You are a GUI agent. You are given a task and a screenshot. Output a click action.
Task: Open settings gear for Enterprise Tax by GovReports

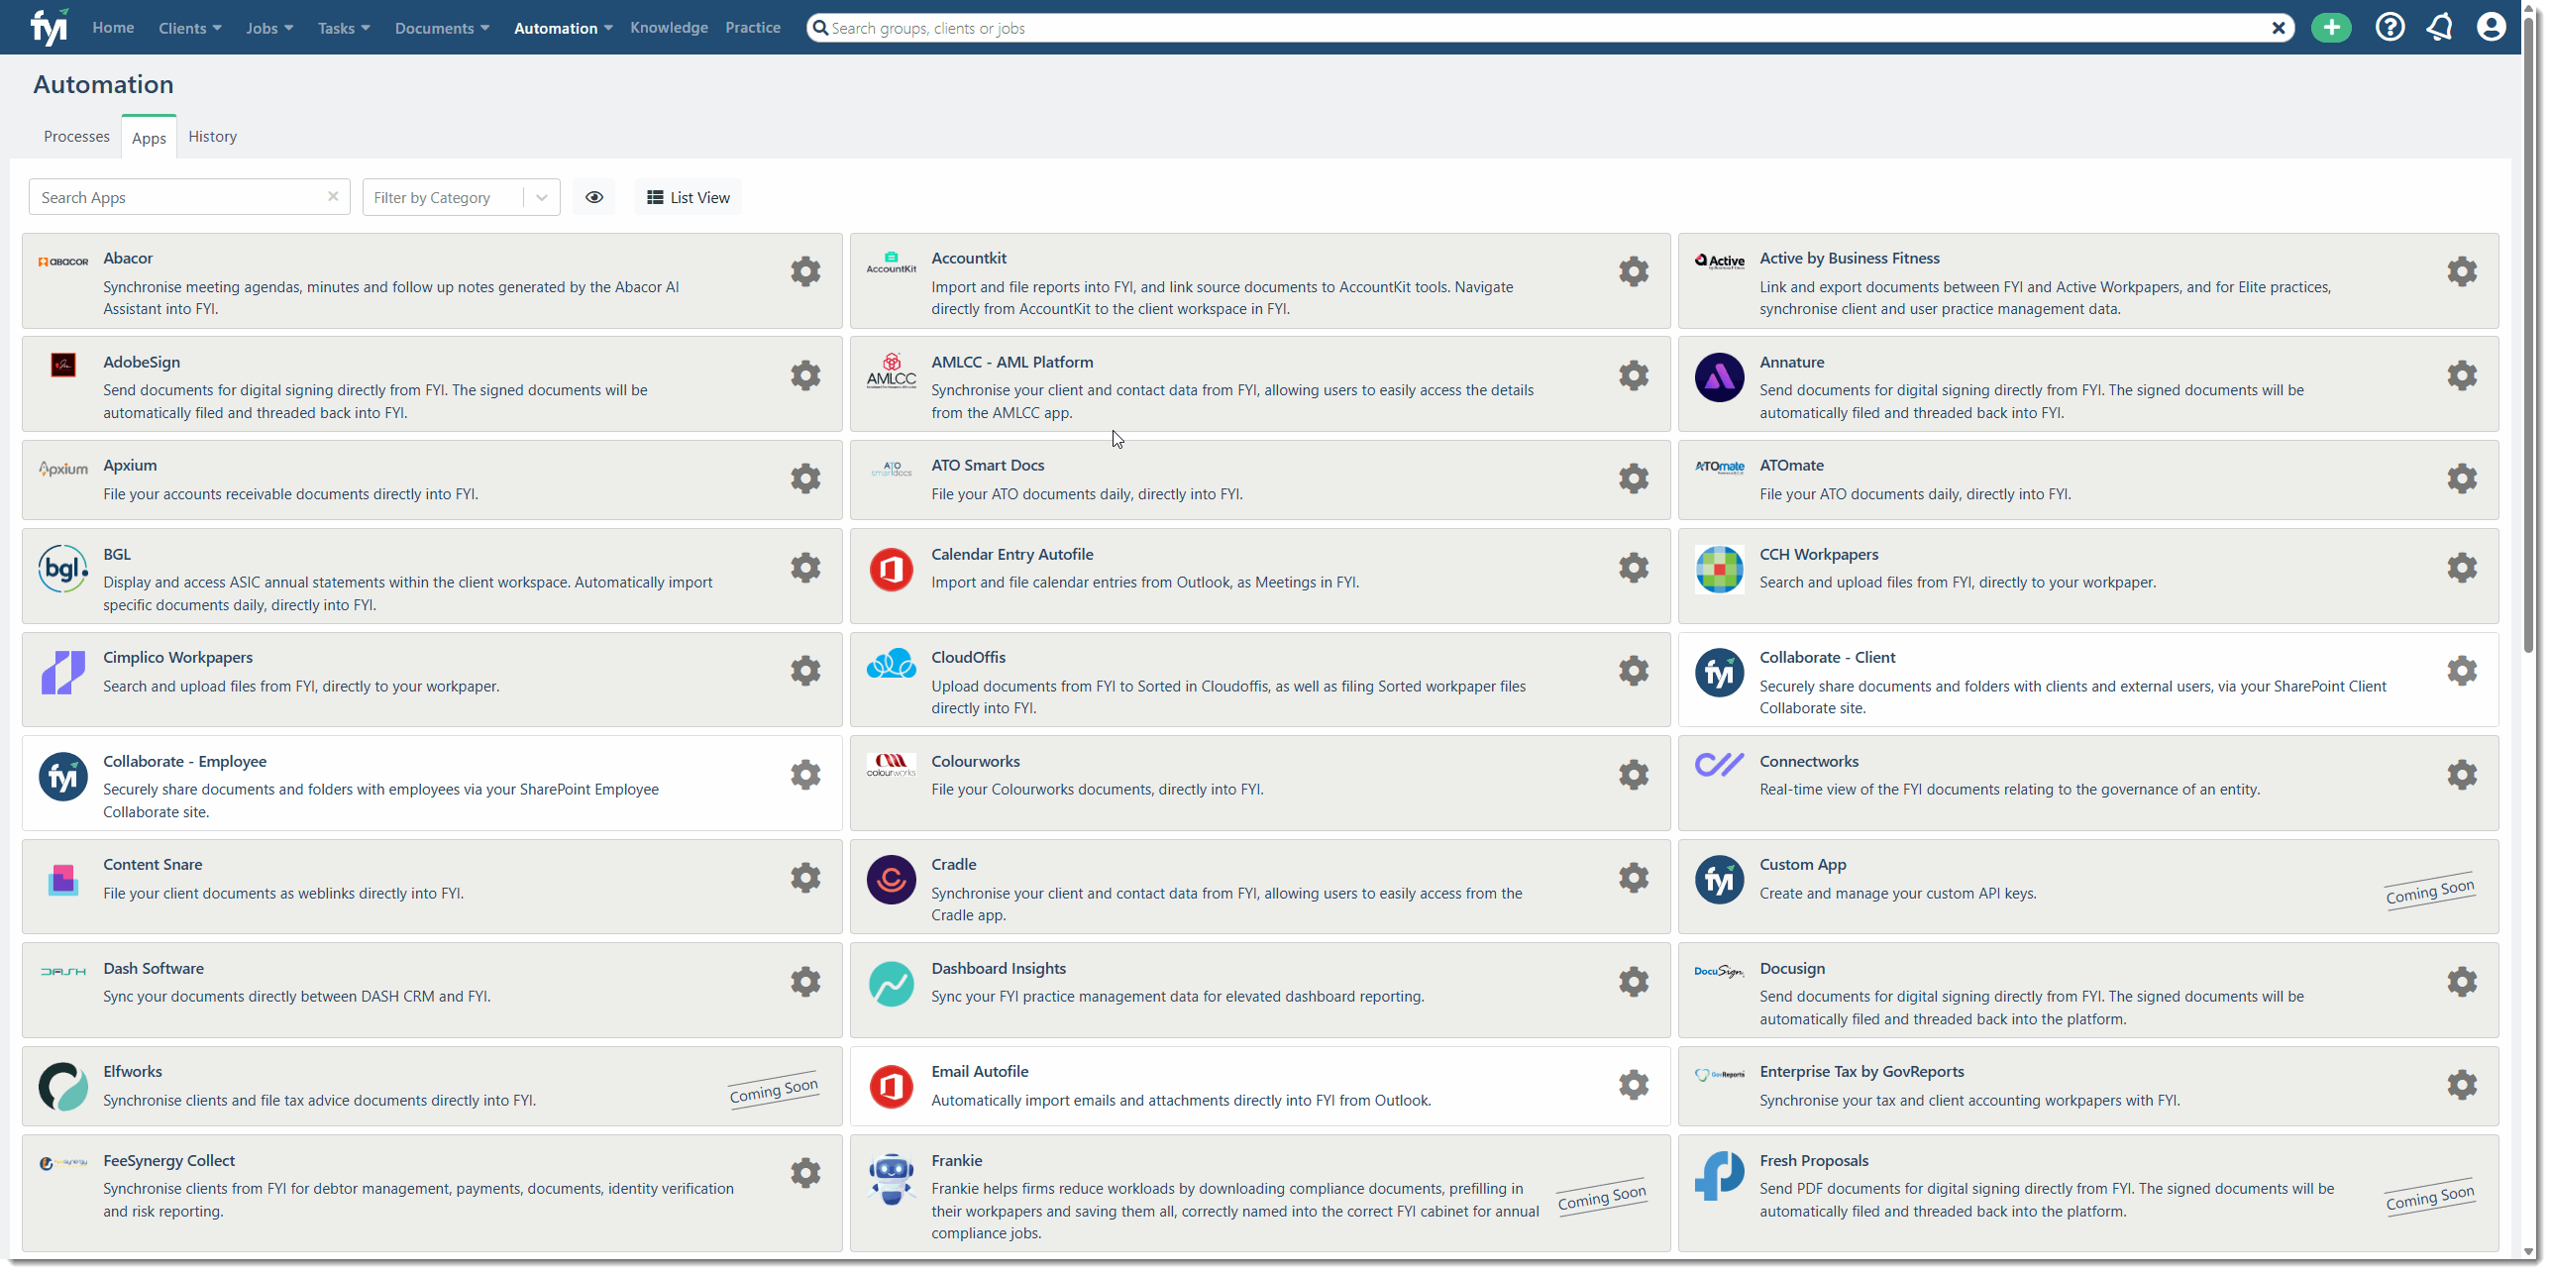pyautogui.click(x=2462, y=1085)
